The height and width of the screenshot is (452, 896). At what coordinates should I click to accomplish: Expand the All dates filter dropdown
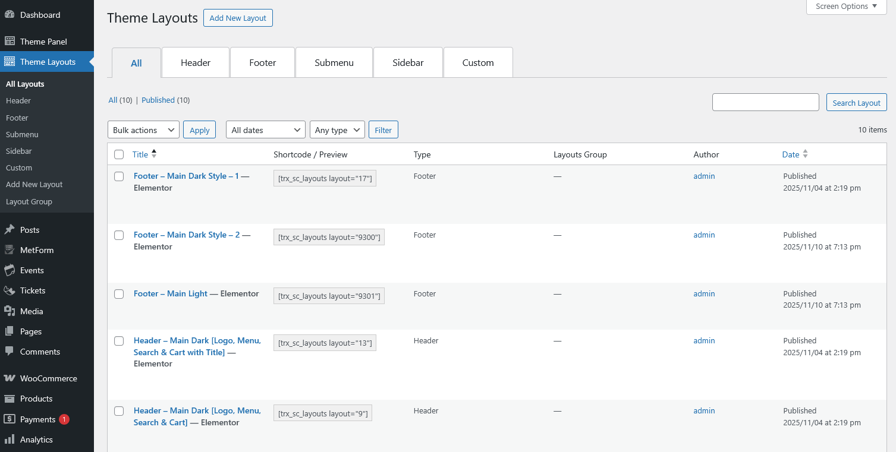click(x=265, y=130)
